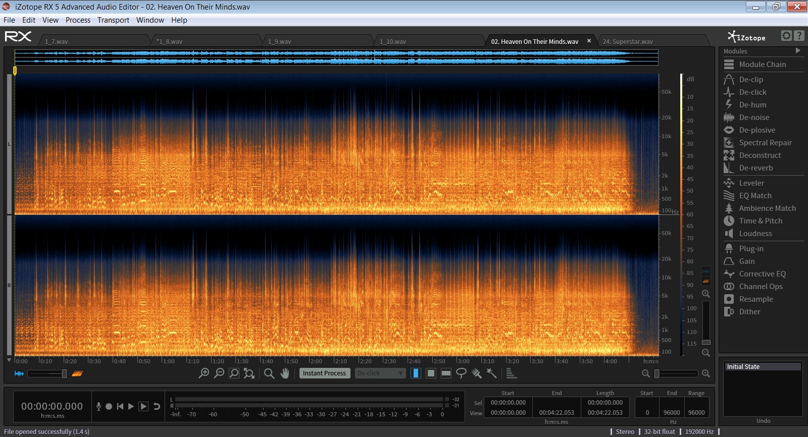Click the selection start time field

pyautogui.click(x=508, y=403)
